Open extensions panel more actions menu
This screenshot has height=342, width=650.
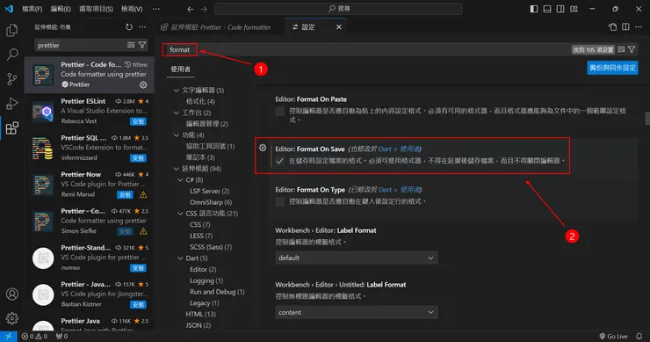point(142,27)
